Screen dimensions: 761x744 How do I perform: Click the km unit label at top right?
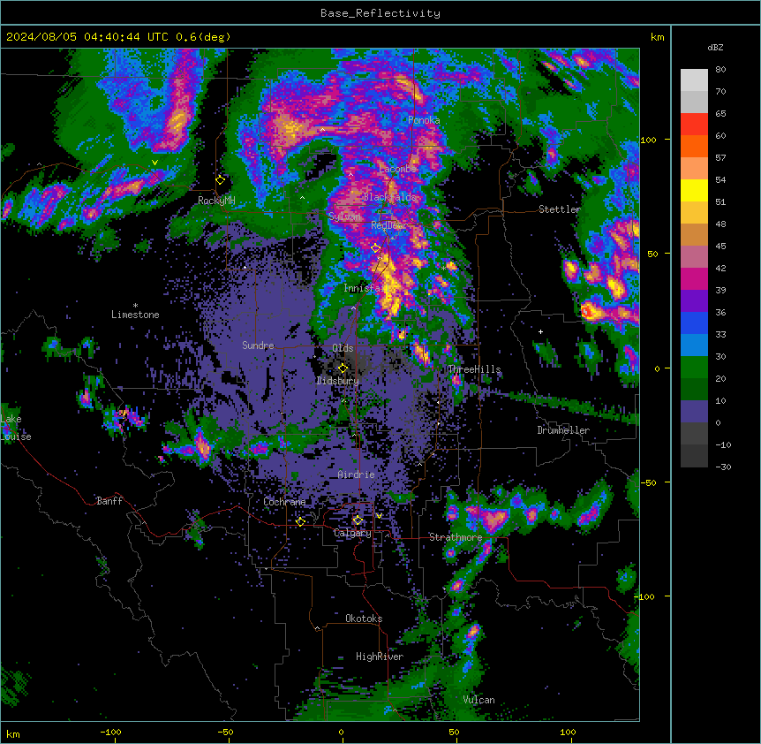click(x=657, y=37)
